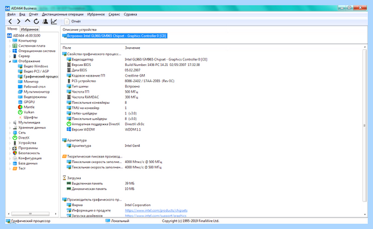Expand the Сервер tree node
The height and width of the screenshot is (229, 373).
click(x=10, y=56)
